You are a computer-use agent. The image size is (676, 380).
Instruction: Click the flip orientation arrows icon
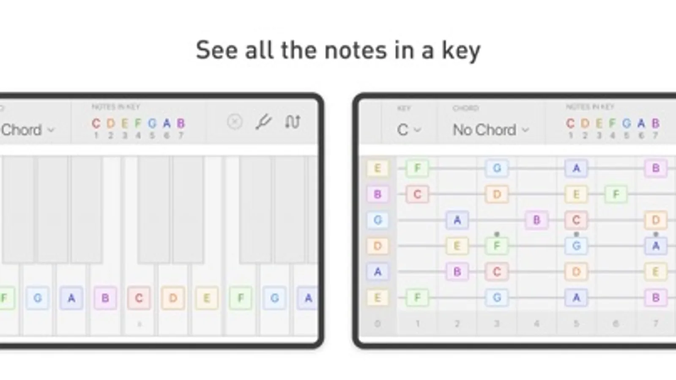(x=292, y=122)
